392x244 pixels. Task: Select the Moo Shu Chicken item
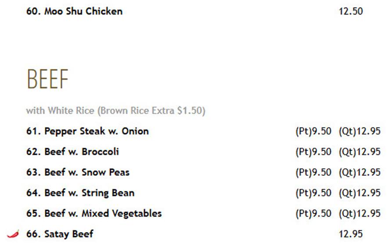click(x=75, y=11)
